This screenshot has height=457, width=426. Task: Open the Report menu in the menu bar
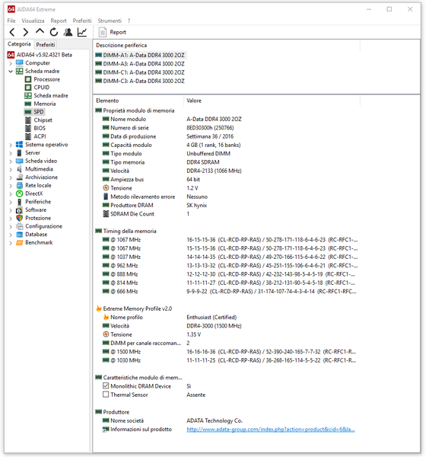[59, 21]
